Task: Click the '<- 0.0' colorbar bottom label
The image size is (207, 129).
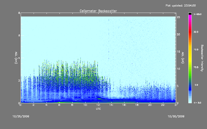Action: click(x=197, y=103)
